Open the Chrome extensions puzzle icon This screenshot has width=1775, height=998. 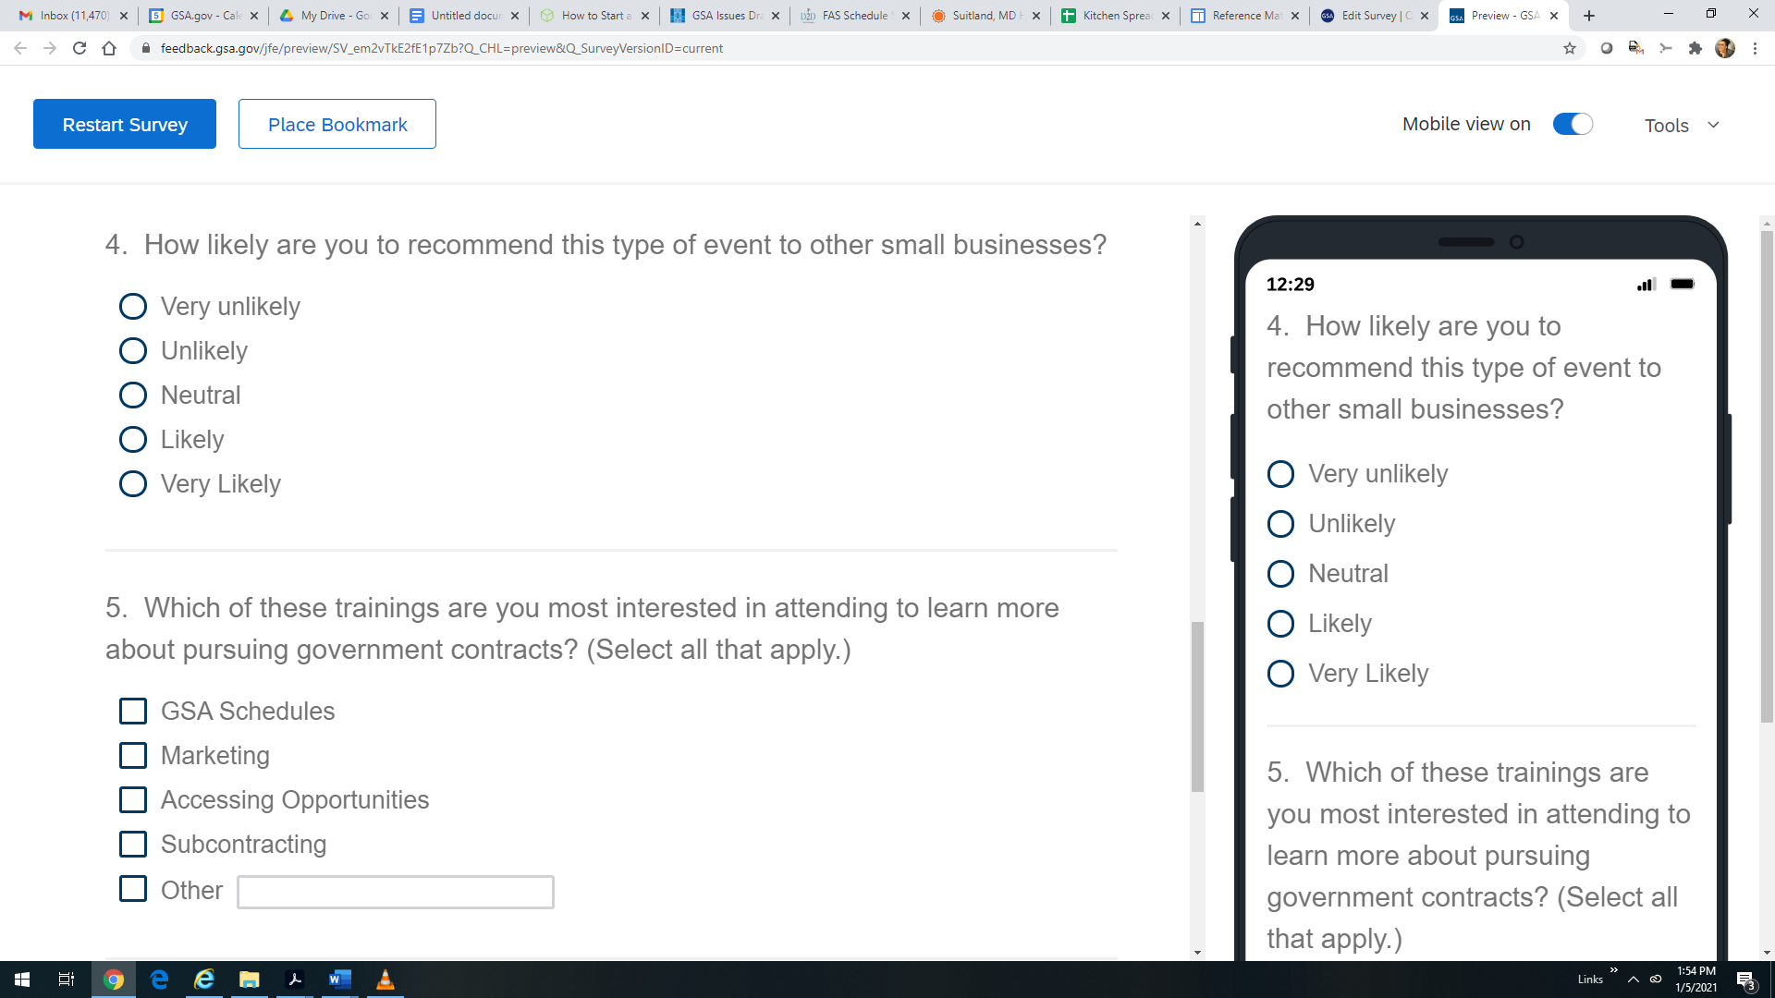pos(1695,48)
